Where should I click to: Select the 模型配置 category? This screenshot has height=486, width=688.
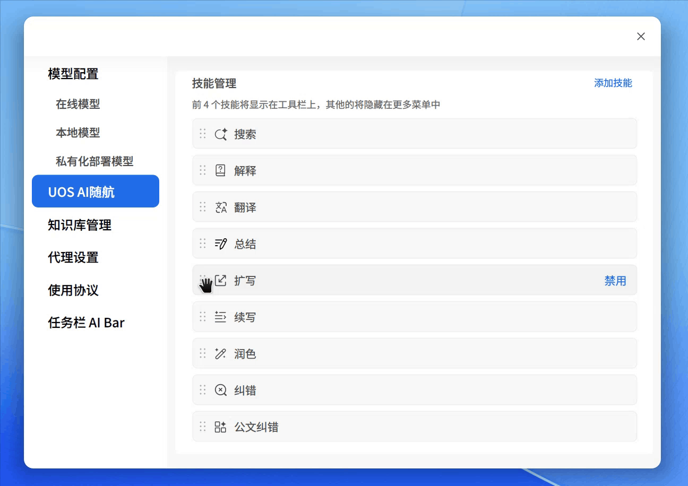tap(72, 74)
